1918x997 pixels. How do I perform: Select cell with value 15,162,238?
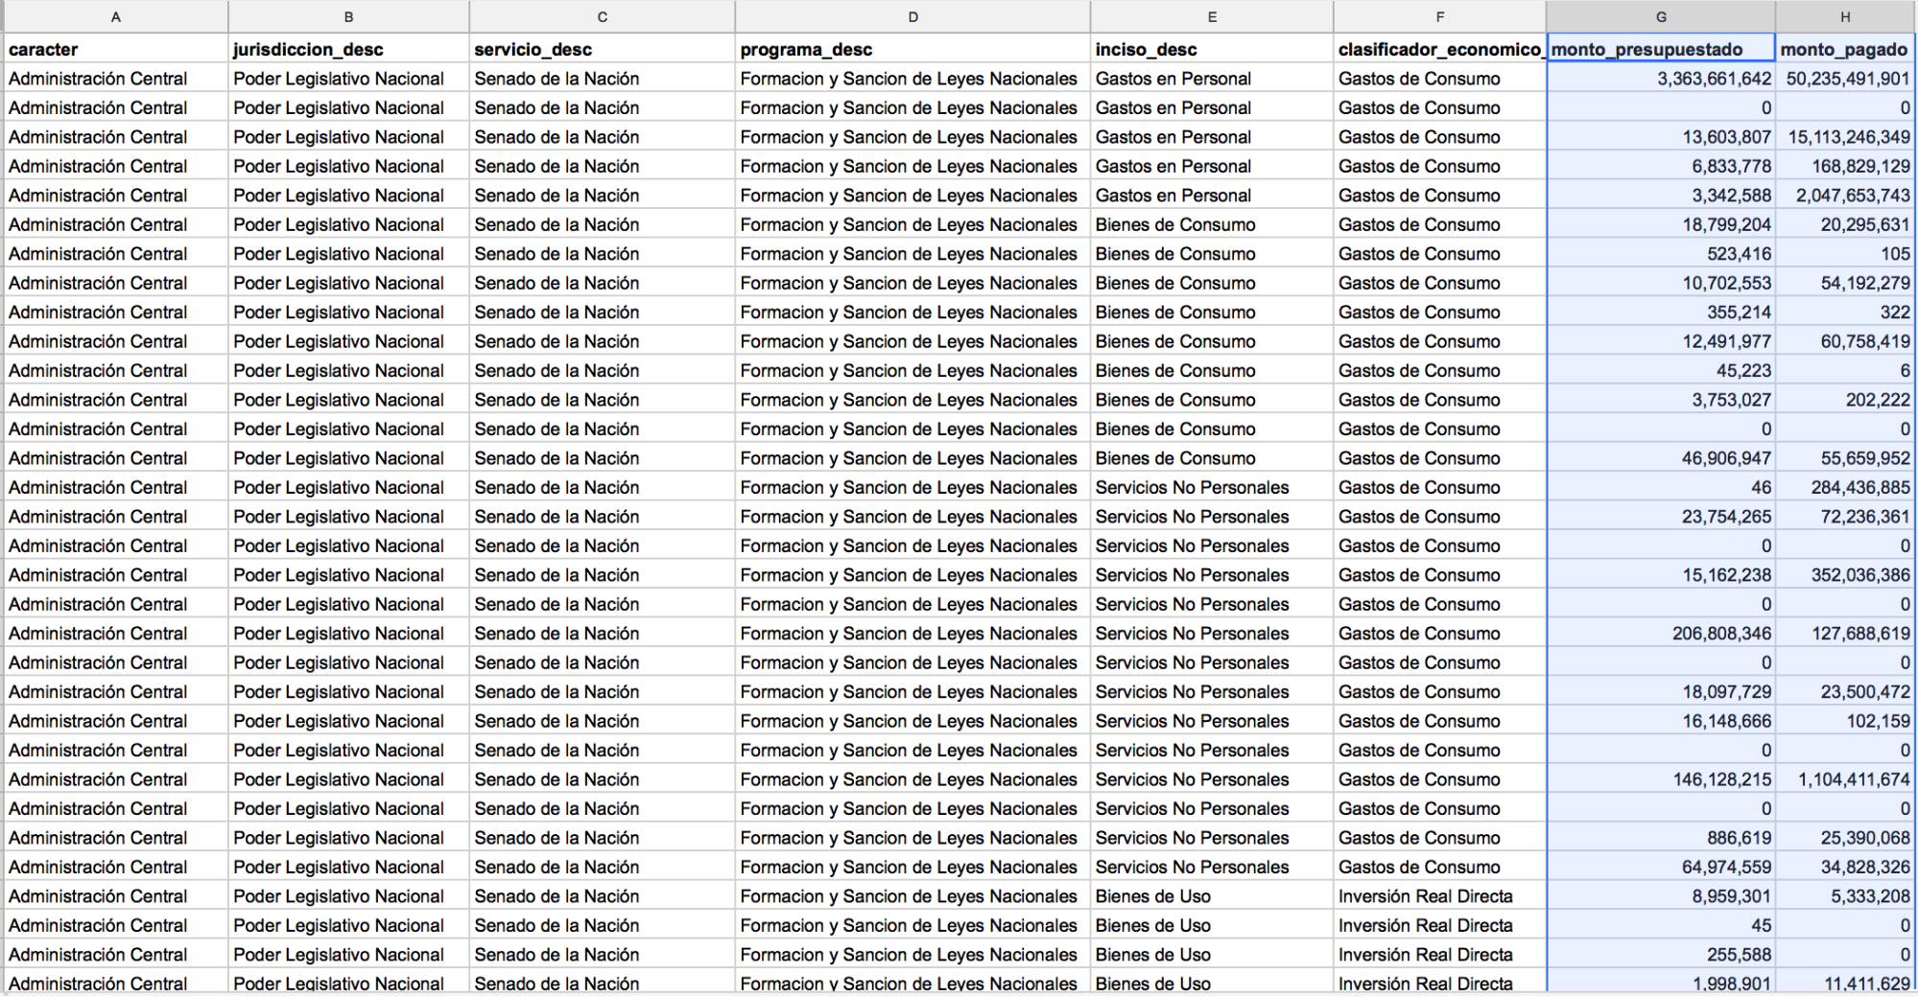[x=1661, y=575]
